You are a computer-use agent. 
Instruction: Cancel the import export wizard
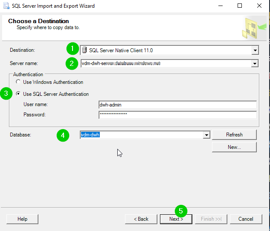click(246, 219)
